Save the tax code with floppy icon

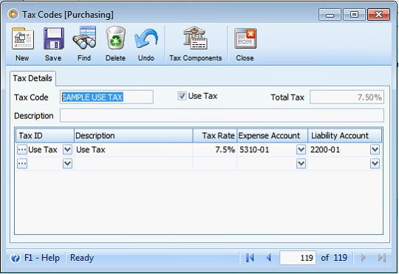click(53, 44)
